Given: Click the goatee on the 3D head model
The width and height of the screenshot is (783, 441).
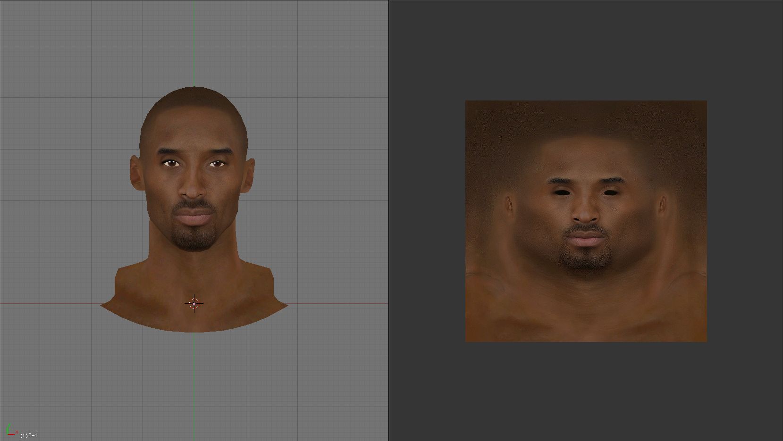Looking at the screenshot, I should tap(194, 238).
